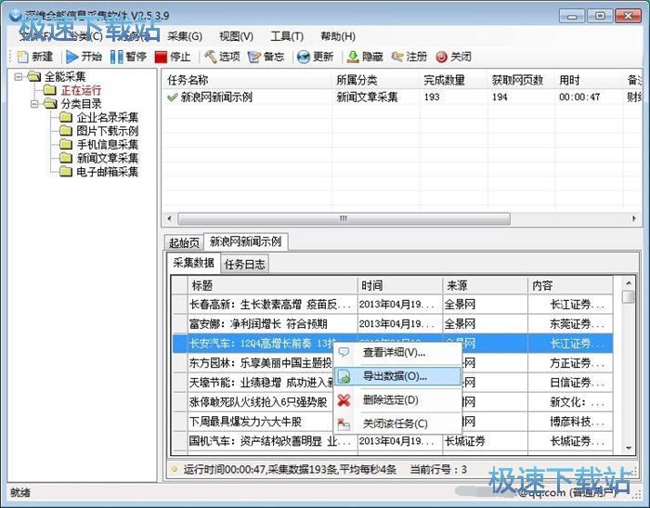The image size is (650, 508).
Task: Open the 工具(T) menu
Action: pyautogui.click(x=287, y=36)
